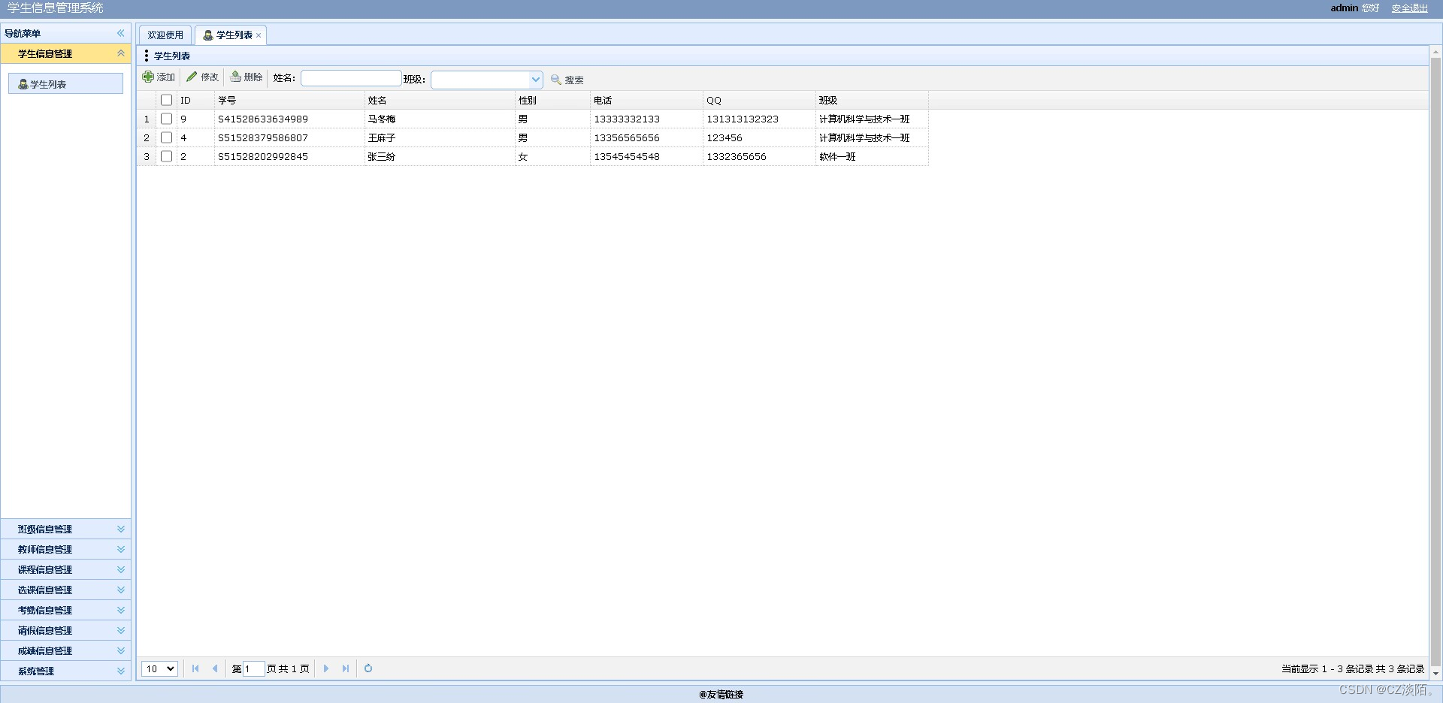Click the magnifier search icon
This screenshot has height=703, width=1443.
pyautogui.click(x=556, y=80)
